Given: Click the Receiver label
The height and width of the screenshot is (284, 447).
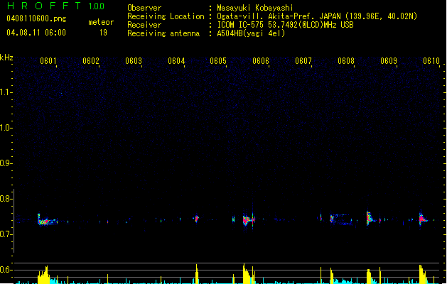Looking at the screenshot, I should [x=144, y=25].
